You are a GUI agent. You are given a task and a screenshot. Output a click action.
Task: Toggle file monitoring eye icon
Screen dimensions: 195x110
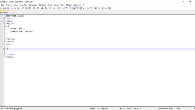(x=91, y=8)
